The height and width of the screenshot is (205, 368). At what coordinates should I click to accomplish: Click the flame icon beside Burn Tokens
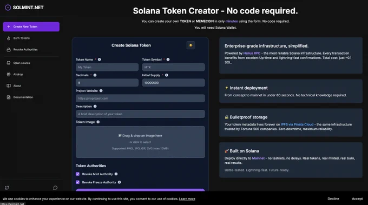point(9,38)
